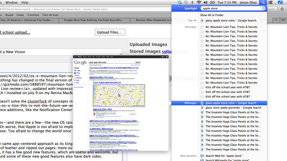Open the Time Machine menu bar icon
Viewport: 287px width, 161px height.
[x=185, y=3]
